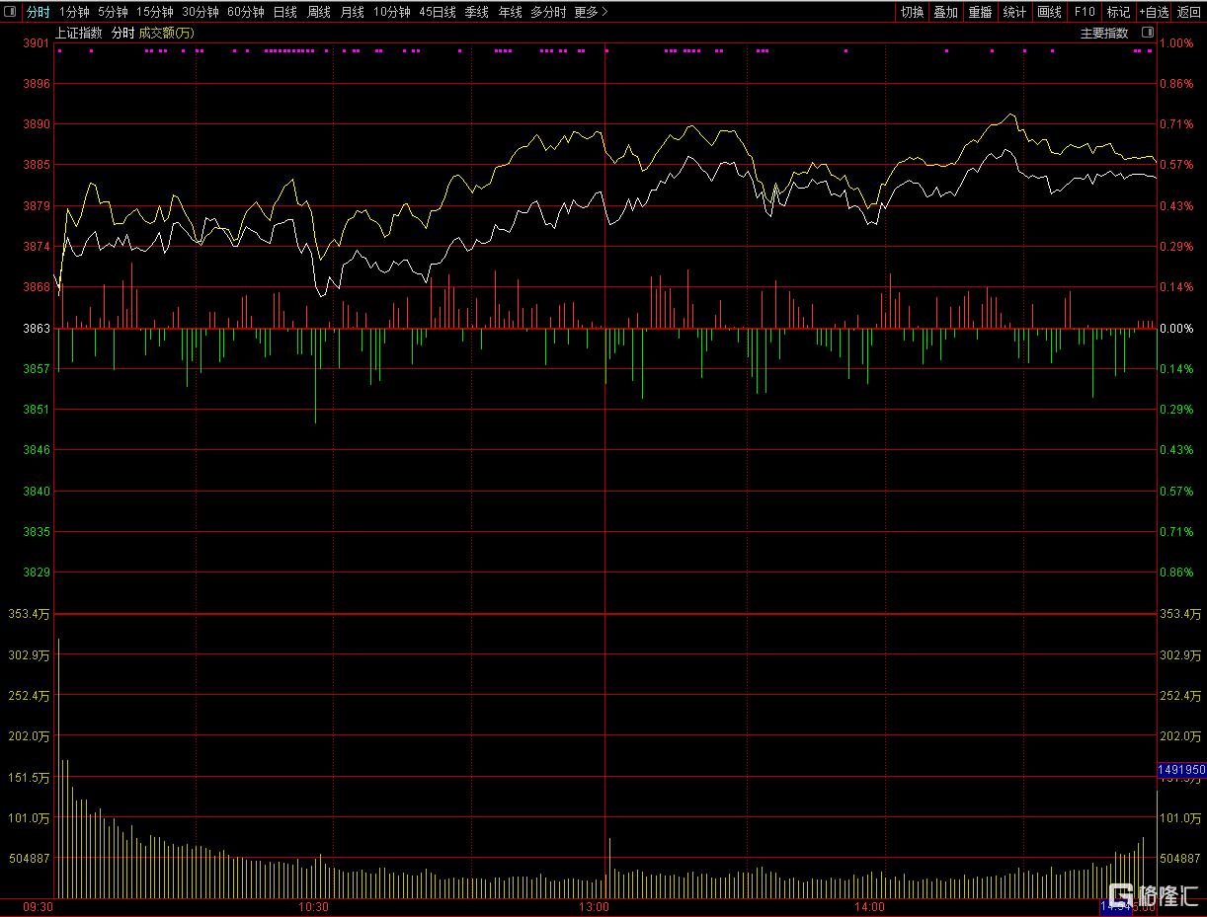Click the 成交额(万) indicator label
The width and height of the screenshot is (1207, 917).
166,33
